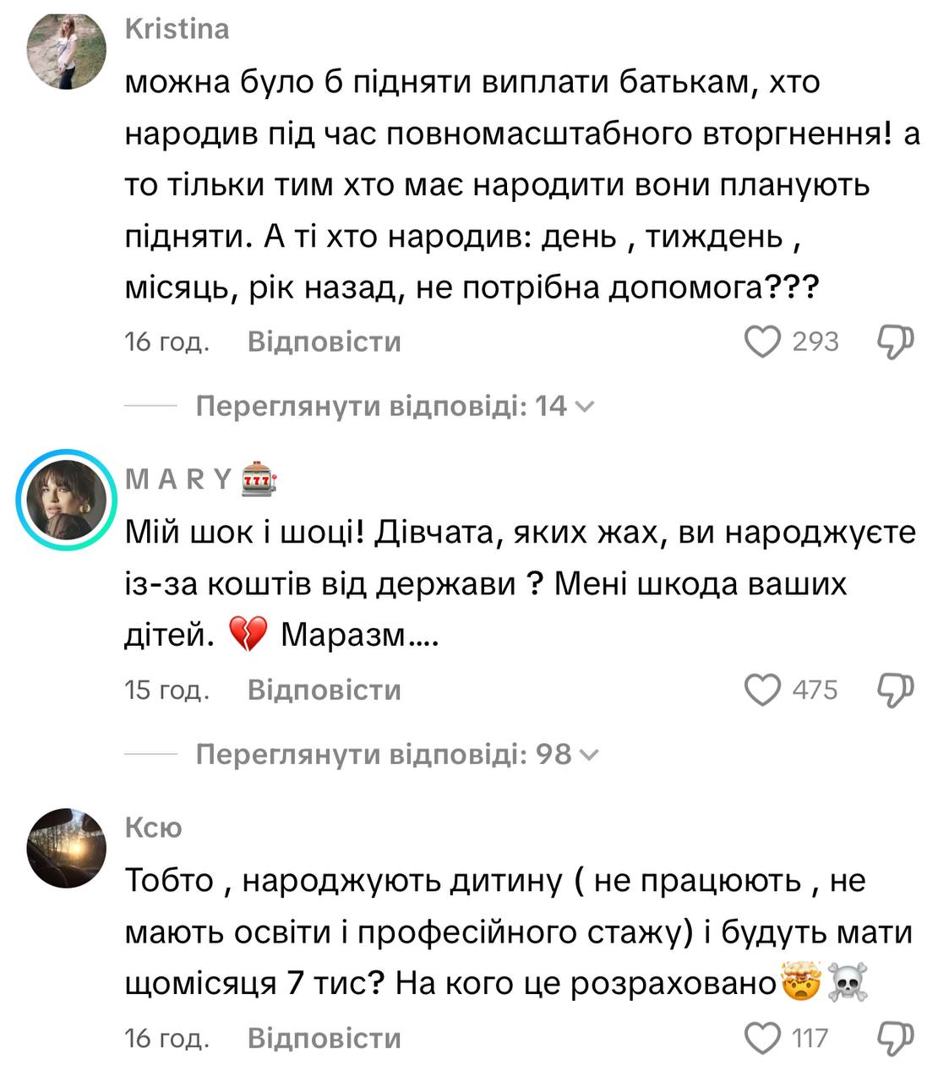Image resolution: width=949 pixels, height=1082 pixels.
Task: Reply to Kristina's comment via Відповісти
Action: pyautogui.click(x=324, y=342)
